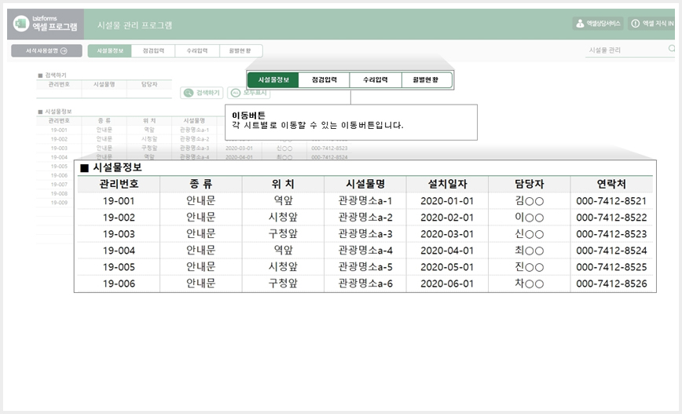Click the 차○○ manager cell
The image size is (682, 414).
(530, 284)
